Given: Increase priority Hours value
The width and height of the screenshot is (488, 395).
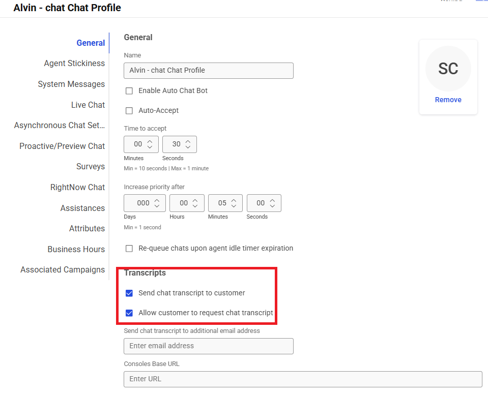Looking at the screenshot, I should 195,200.
